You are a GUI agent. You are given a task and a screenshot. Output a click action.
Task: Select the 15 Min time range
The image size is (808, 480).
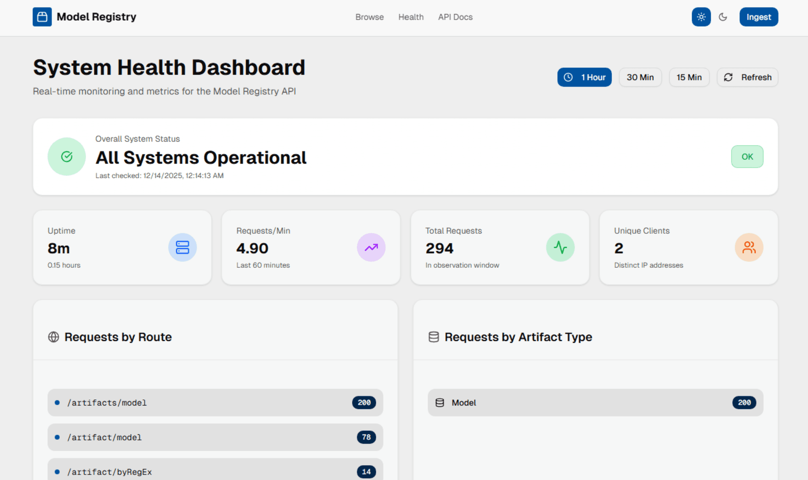click(x=689, y=77)
